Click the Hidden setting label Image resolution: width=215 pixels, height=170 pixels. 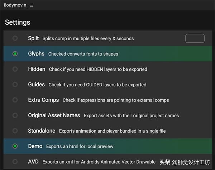(x=37, y=69)
